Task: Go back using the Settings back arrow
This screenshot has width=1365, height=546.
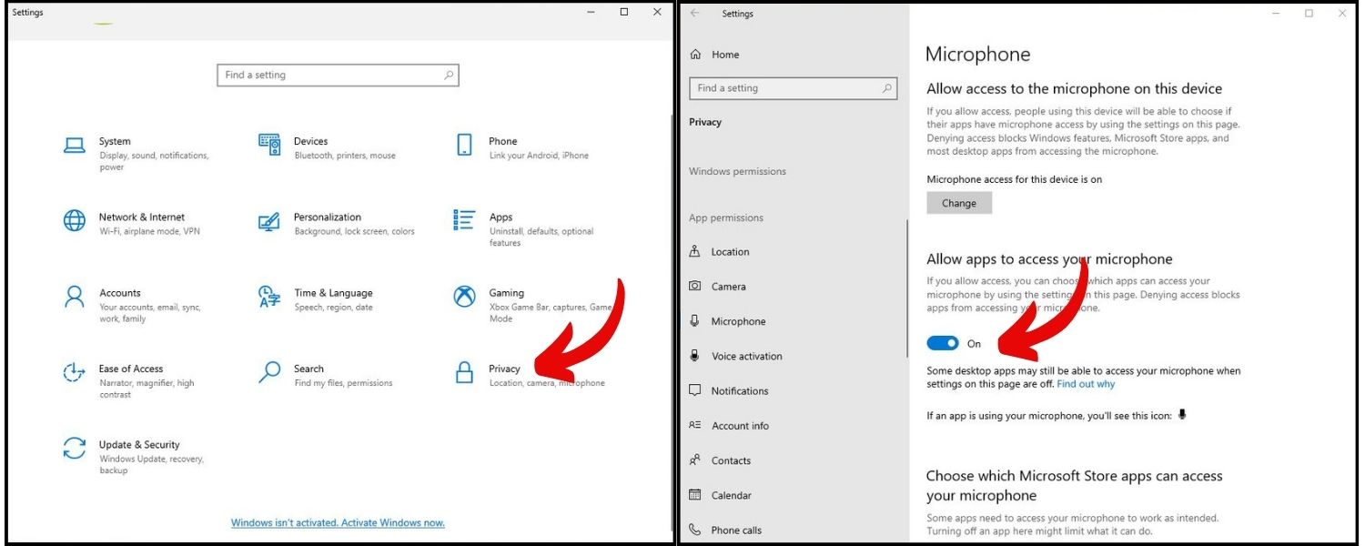Action: [x=695, y=14]
